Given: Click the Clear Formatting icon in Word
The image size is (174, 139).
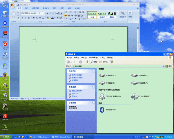Looking at the screenshot, I should tap(54, 13).
